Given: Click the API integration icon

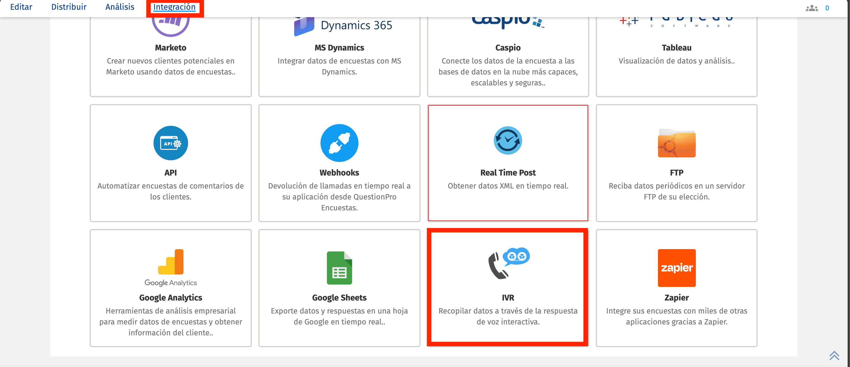Looking at the screenshot, I should [x=170, y=143].
